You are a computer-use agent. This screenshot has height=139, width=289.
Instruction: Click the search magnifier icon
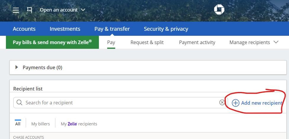(x=20, y=103)
